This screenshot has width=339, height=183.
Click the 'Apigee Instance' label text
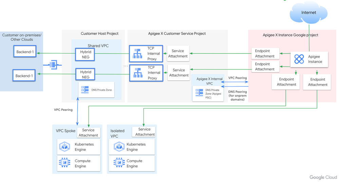click(x=315, y=59)
